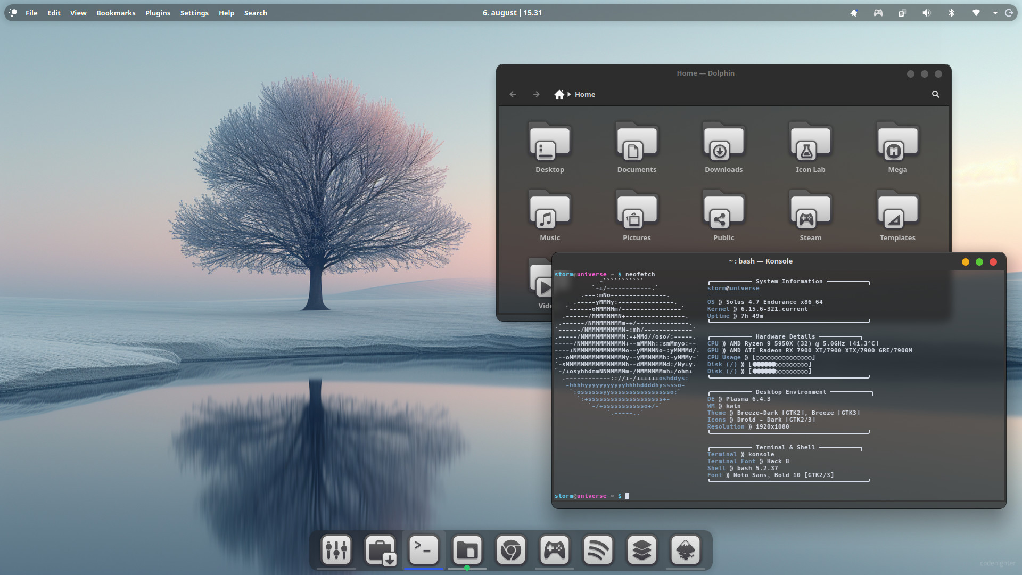This screenshot has width=1022, height=575.
Task: Open the File menu
Action: 31,13
